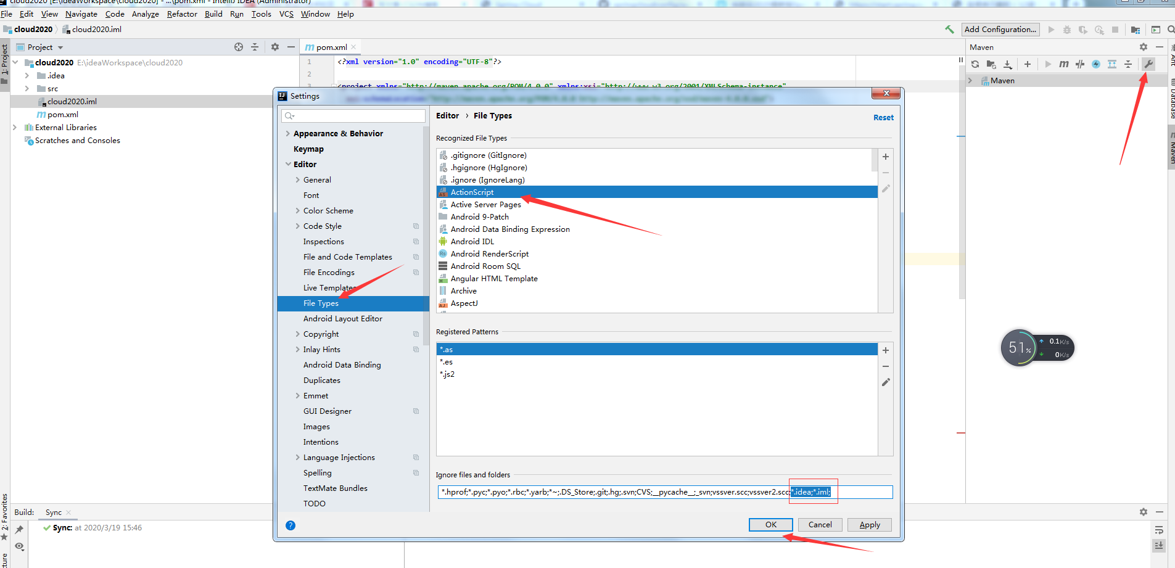Toggle Maven Skip Tests mode icon

point(1080,64)
